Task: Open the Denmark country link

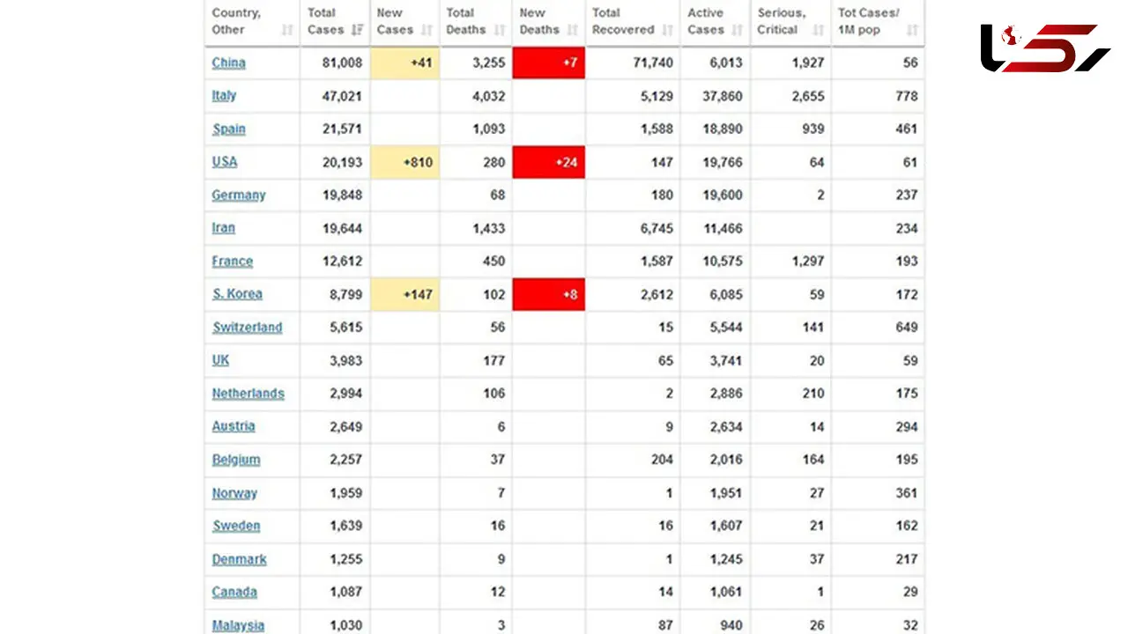Action: click(239, 559)
